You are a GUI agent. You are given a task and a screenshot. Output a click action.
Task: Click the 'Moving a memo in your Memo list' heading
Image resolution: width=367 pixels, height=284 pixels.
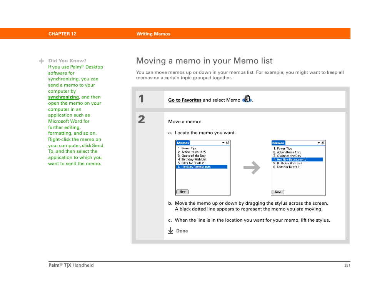(204, 61)
